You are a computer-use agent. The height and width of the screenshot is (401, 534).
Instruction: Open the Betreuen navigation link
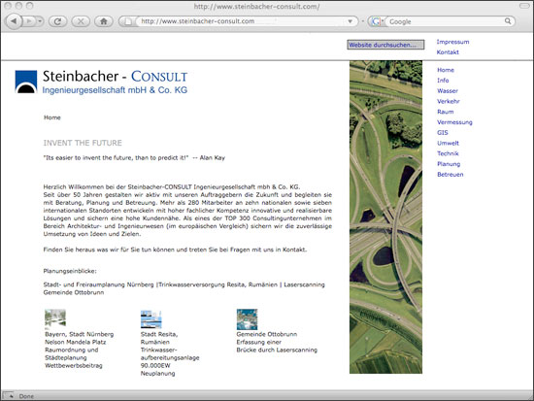click(x=451, y=175)
